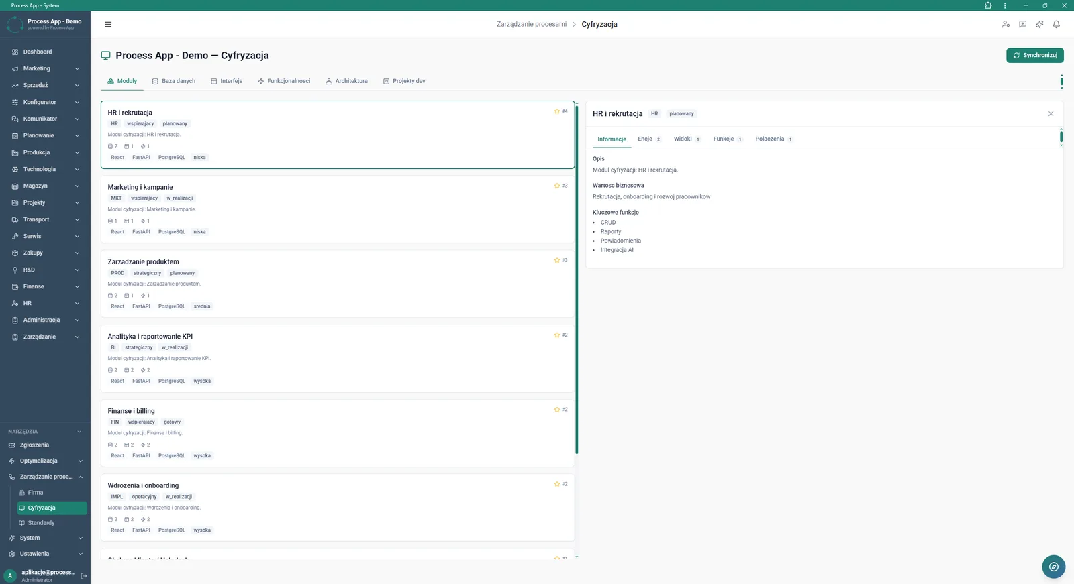Switch to the Interfejs tab

[x=227, y=81]
